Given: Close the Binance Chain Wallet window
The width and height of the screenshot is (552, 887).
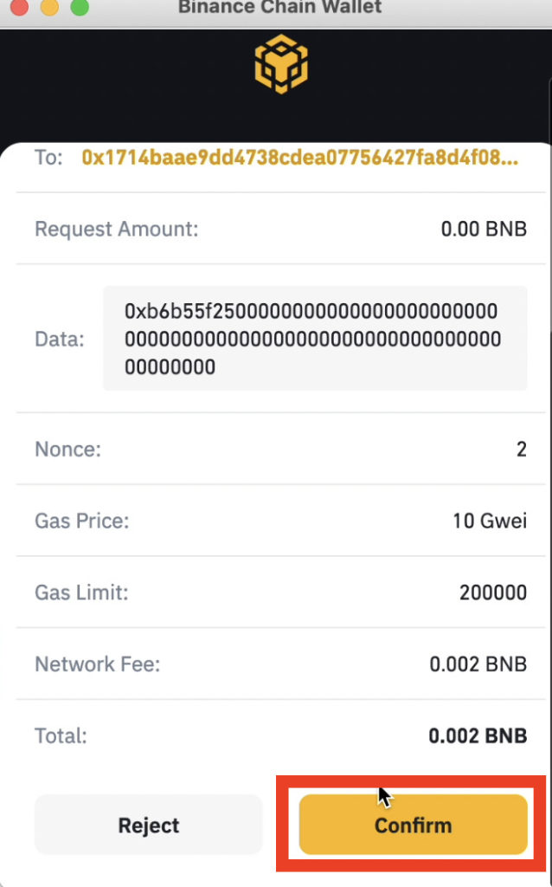Looking at the screenshot, I should pyautogui.click(x=20, y=7).
